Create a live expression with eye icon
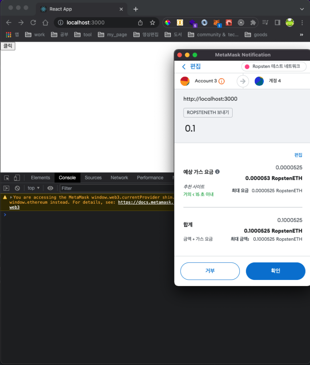 (50, 188)
